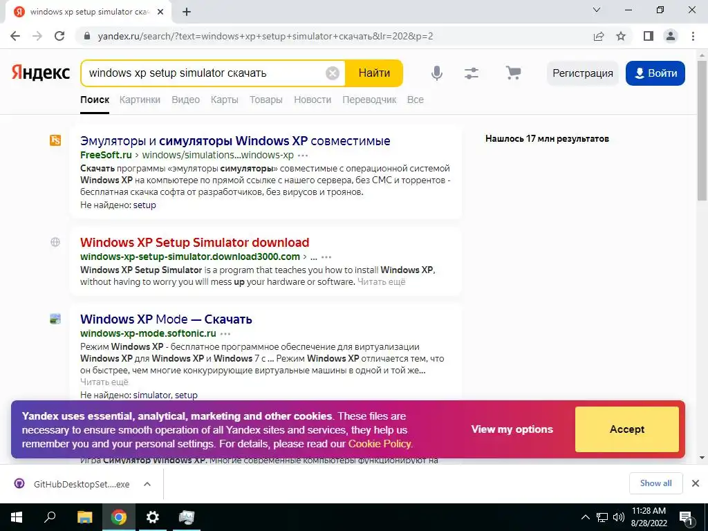The height and width of the screenshot is (531, 708).
Task: Click the FreeSoft.ru site link
Action: pyautogui.click(x=106, y=155)
